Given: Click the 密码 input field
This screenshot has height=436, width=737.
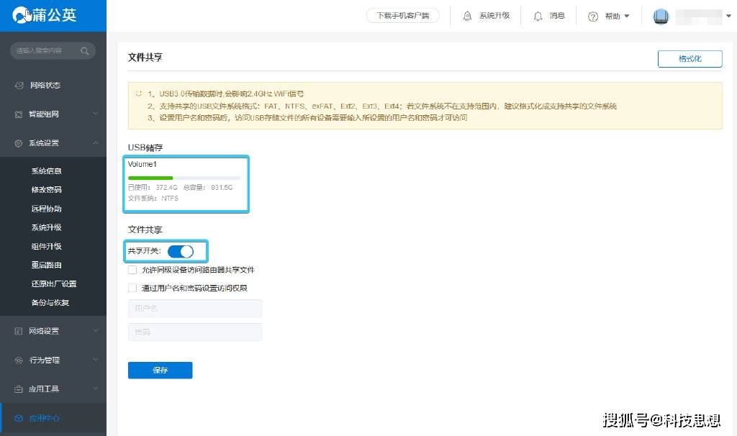Looking at the screenshot, I should [x=194, y=332].
